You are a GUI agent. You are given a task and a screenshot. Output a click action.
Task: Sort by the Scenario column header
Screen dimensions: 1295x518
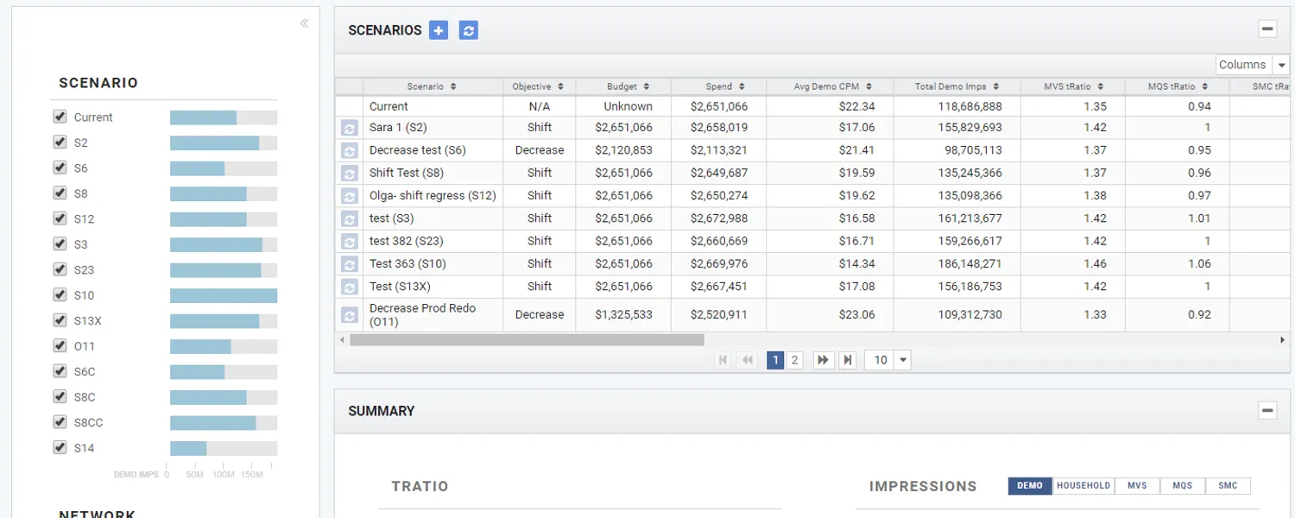(x=433, y=86)
